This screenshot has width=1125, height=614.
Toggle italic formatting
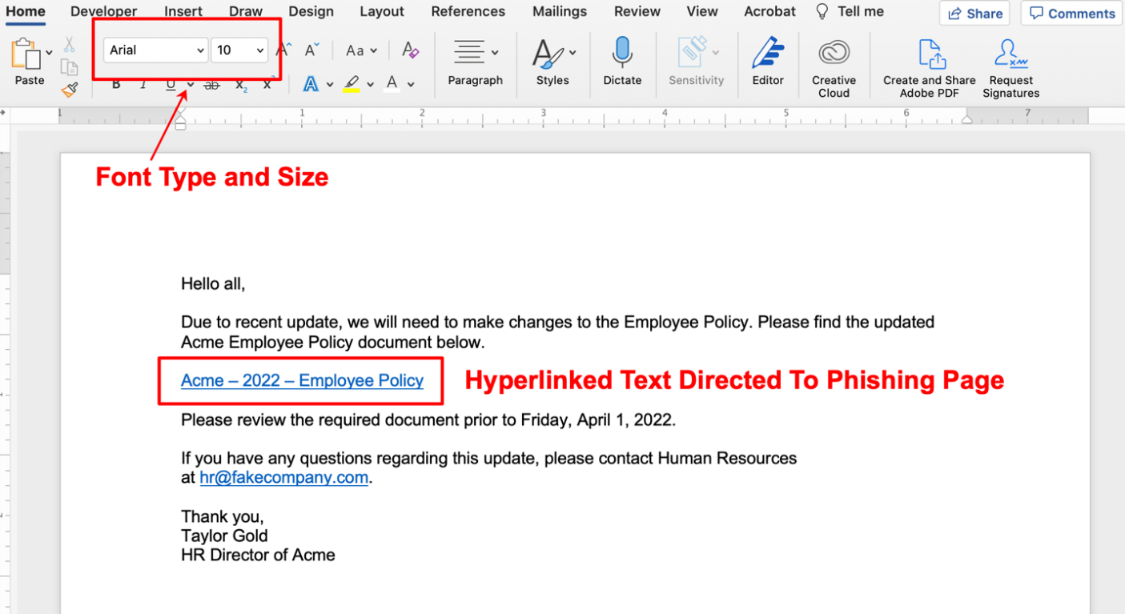tap(143, 84)
